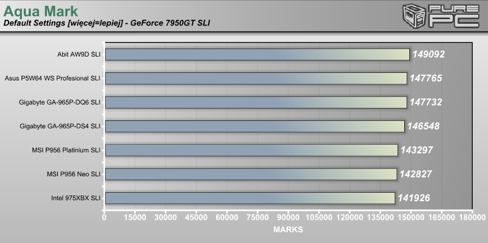
Task: Select the 'MSI P956 Platinium SLI' label
Action: pyautogui.click(x=66, y=150)
